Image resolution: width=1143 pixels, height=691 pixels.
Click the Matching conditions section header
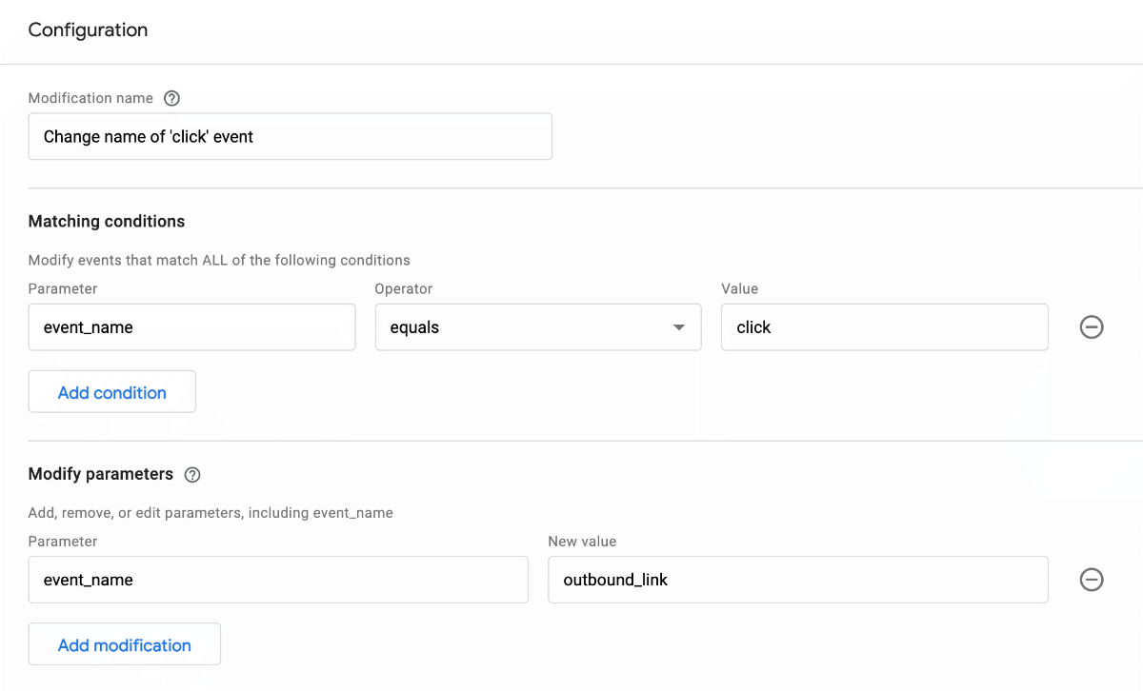point(106,221)
